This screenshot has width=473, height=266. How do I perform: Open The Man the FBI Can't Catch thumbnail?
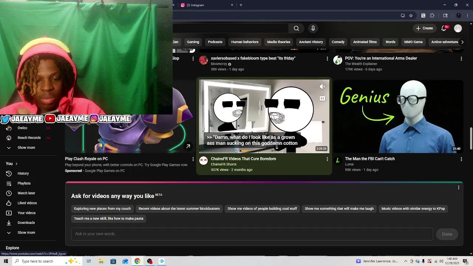click(x=398, y=116)
